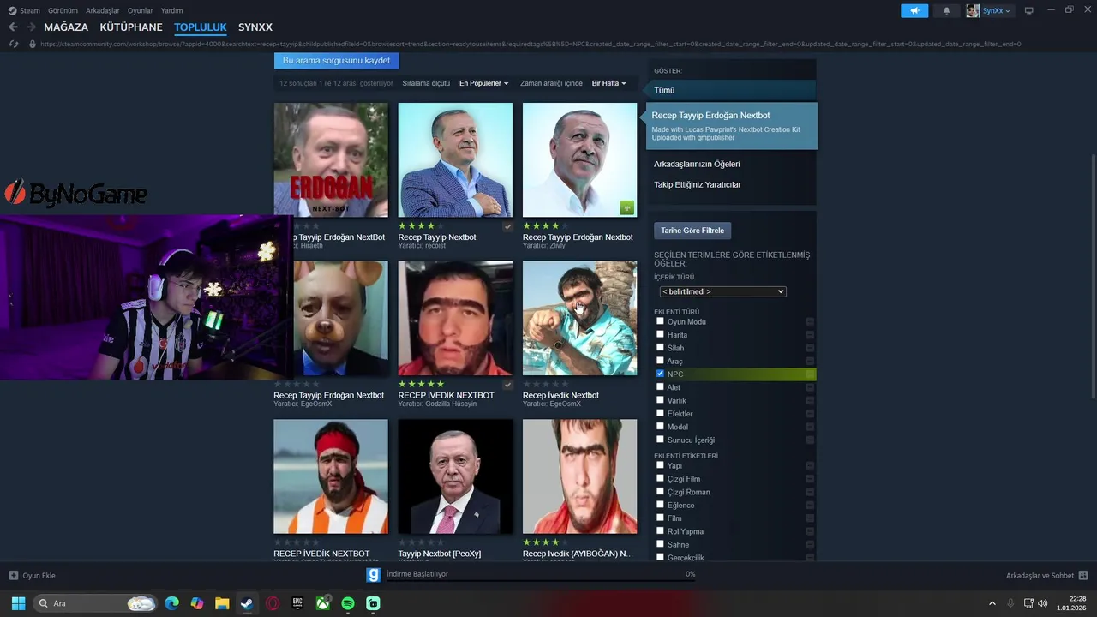Image resolution: width=1097 pixels, height=617 pixels.
Task: Tick the Silah checkbox
Action: (x=660, y=347)
